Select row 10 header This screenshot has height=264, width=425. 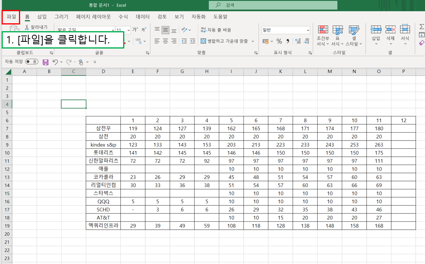pos(7,153)
